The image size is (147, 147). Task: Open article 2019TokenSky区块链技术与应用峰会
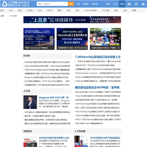(x=98, y=104)
